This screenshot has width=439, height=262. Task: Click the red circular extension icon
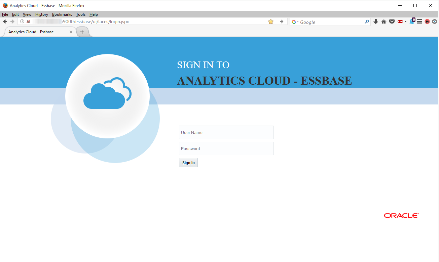[427, 21]
